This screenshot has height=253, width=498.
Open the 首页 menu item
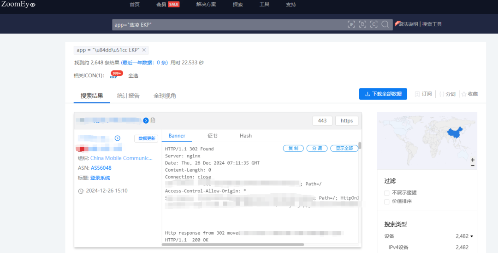[x=135, y=5]
